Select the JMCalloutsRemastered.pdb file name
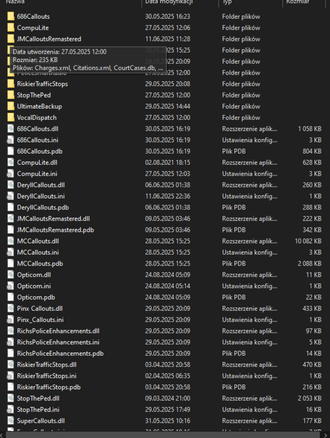The width and height of the screenshot is (330, 438). pyautogui.click(x=55, y=230)
